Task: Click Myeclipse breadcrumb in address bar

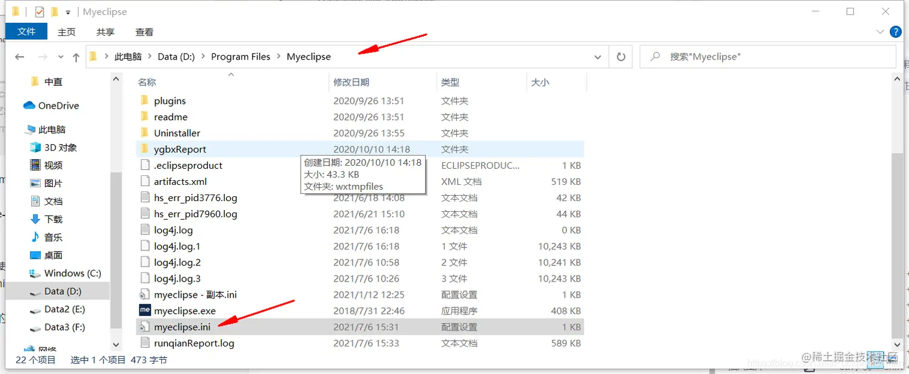Action: point(308,56)
